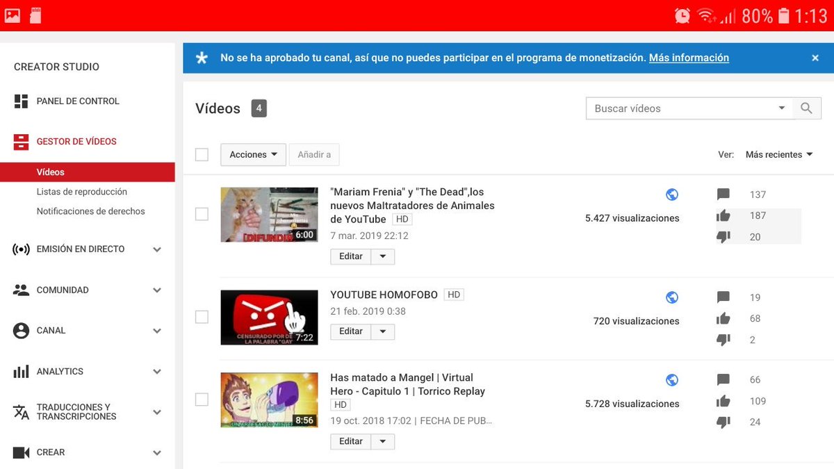Screen dimensions: 834x469
Task: Select the Has matado a Mangel checkbox
Action: 202,400
